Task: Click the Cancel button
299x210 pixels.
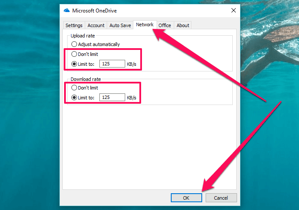Action: (x=221, y=198)
